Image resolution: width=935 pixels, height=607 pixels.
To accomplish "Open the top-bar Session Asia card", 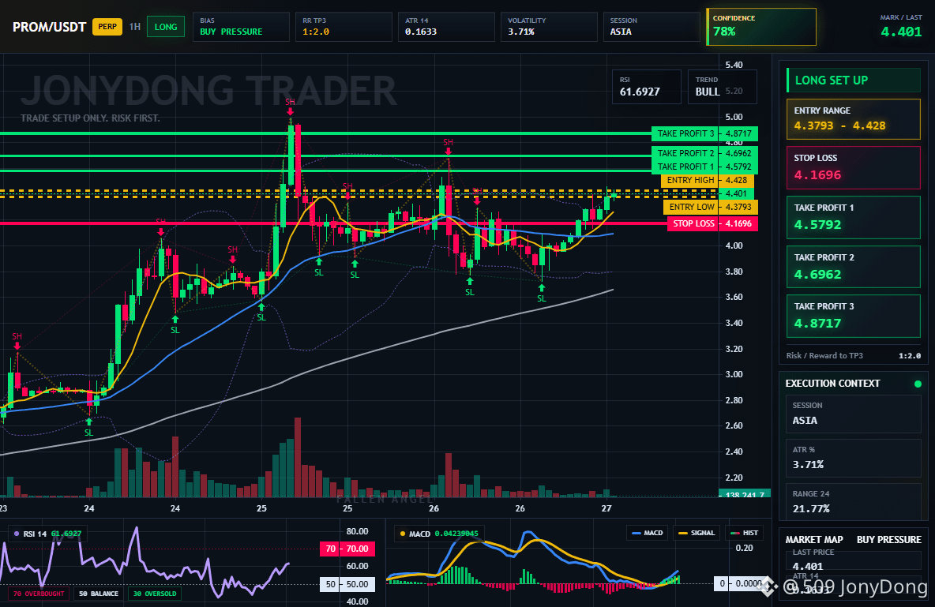I will (651, 27).
